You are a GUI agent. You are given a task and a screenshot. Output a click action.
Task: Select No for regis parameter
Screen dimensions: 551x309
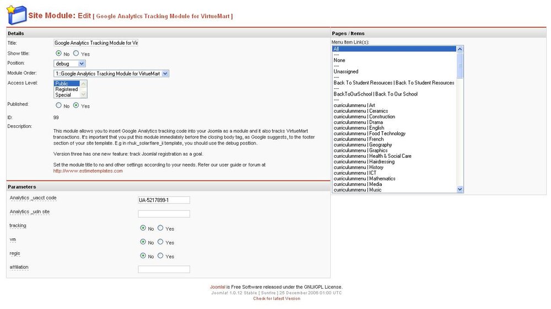[x=143, y=255]
